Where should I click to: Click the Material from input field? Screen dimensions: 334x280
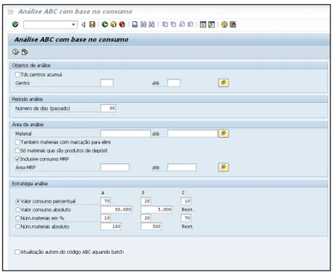pos(126,133)
